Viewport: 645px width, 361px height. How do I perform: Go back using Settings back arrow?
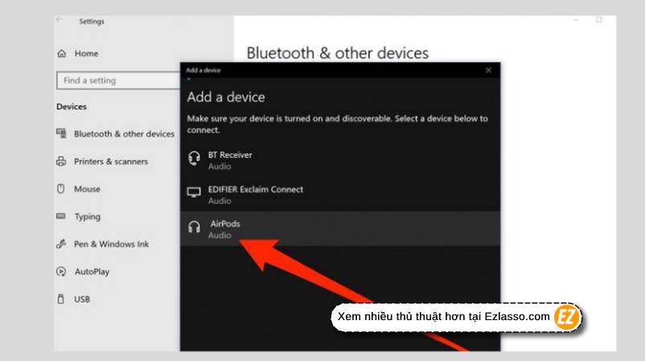[60, 20]
